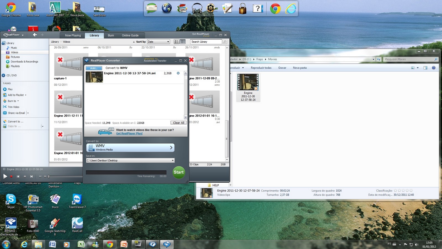Open the headphones icon in the dock
This screenshot has height=249, width=442.
197,8
